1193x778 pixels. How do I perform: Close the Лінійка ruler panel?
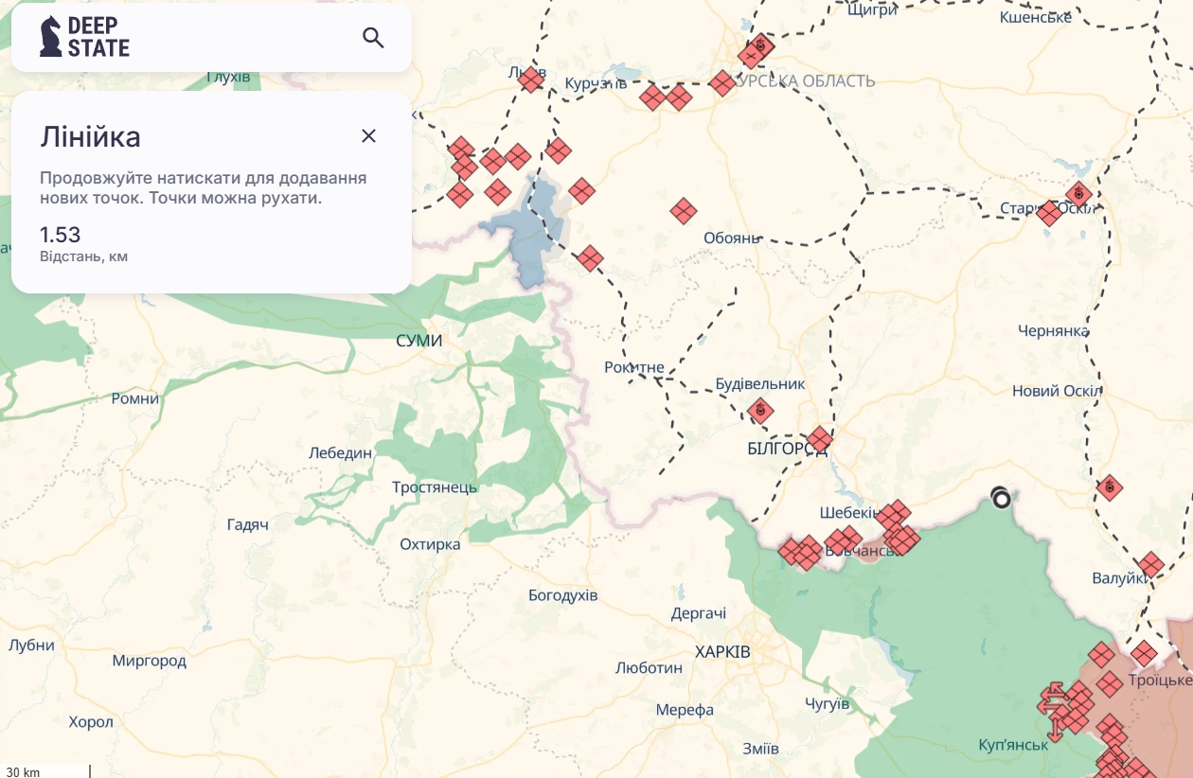point(368,136)
